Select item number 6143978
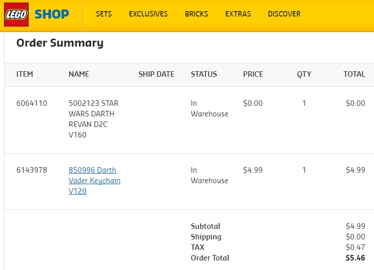This screenshot has height=270, width=374. (x=32, y=170)
